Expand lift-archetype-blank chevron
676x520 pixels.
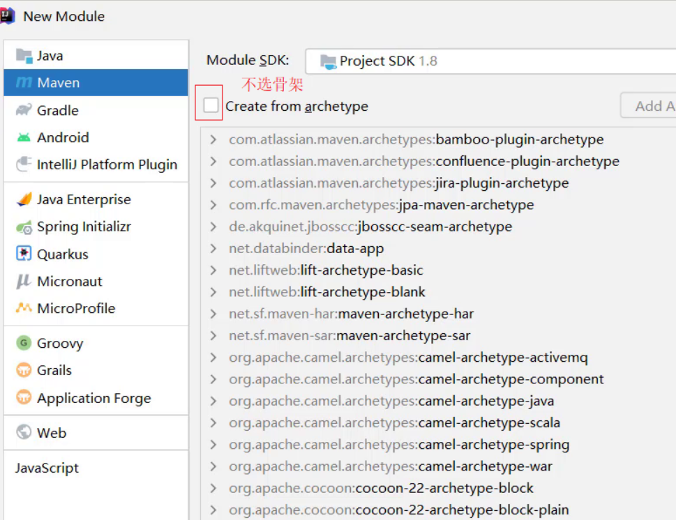[x=213, y=292]
